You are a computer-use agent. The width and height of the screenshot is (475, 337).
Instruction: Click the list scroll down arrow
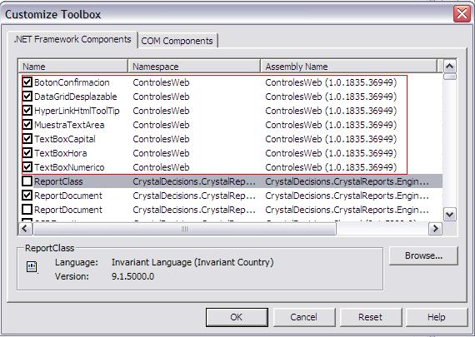pyautogui.click(x=449, y=215)
